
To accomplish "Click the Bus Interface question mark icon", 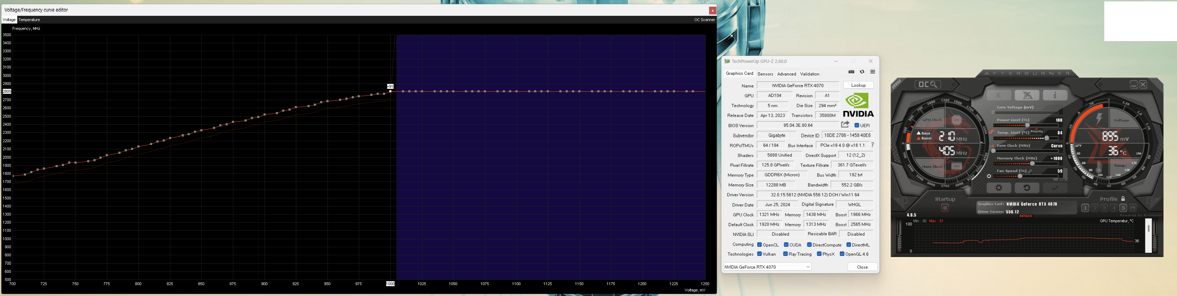I will point(872,145).
